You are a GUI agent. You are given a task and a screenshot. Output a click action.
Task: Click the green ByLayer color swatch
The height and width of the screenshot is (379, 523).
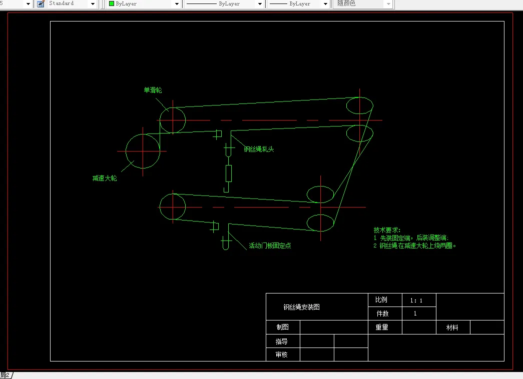112,3
